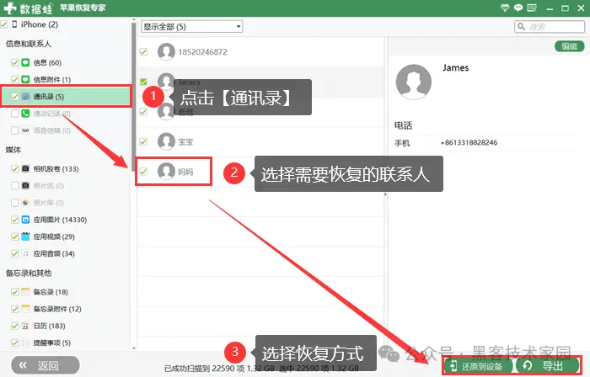This screenshot has height=377, width=590.
Task: Collapse the detail panel splitter arrow
Action: click(x=385, y=194)
